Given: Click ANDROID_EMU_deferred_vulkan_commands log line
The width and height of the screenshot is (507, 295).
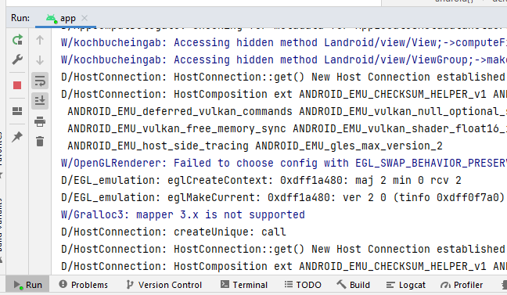Looking at the screenshot, I should pos(287,112).
